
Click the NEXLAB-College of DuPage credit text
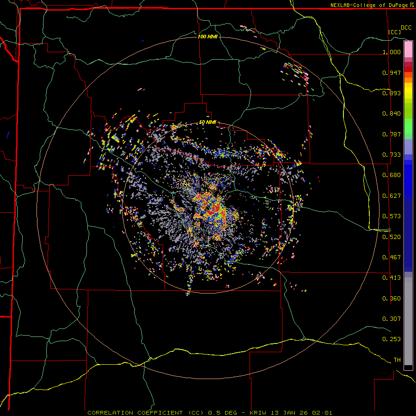click(x=369, y=5)
